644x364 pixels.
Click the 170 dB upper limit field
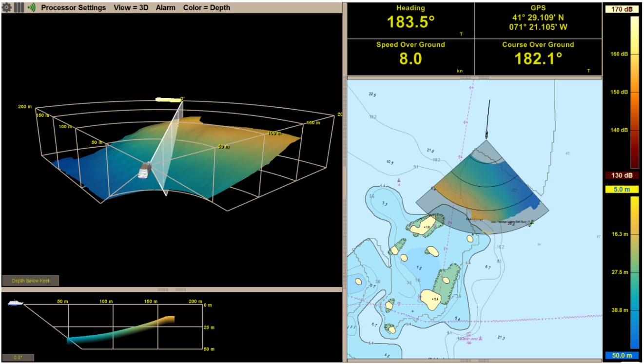pyautogui.click(x=621, y=9)
